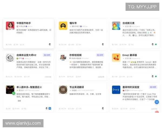Click the 合成新元素 fire and water icon
The height and width of the screenshot is (130, 162).
[116, 26]
